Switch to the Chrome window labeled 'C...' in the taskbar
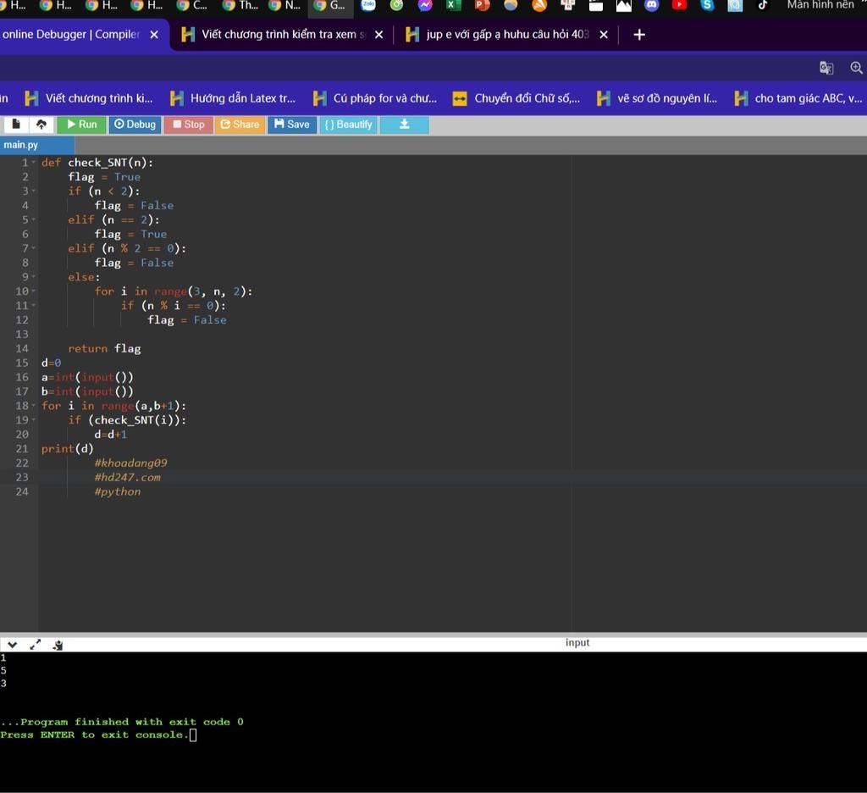Image resolution: width=867 pixels, height=793 pixels. point(192,5)
